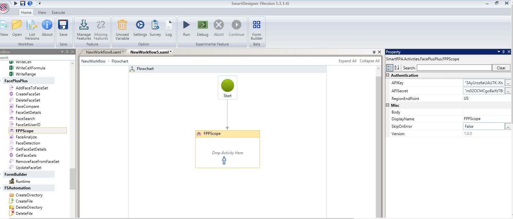Open the Log viewer icon
Image resolution: width=513 pixels, height=219 pixels.
(169, 25)
